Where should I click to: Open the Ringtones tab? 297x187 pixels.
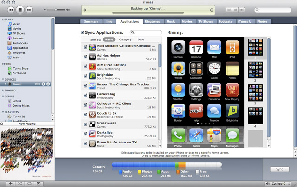(x=152, y=22)
